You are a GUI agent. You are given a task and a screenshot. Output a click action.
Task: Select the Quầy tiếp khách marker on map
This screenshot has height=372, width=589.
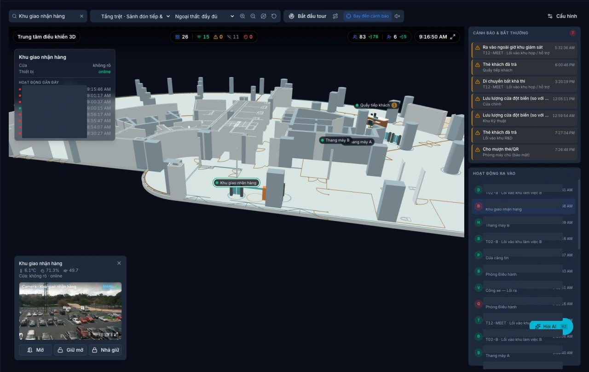(x=375, y=105)
